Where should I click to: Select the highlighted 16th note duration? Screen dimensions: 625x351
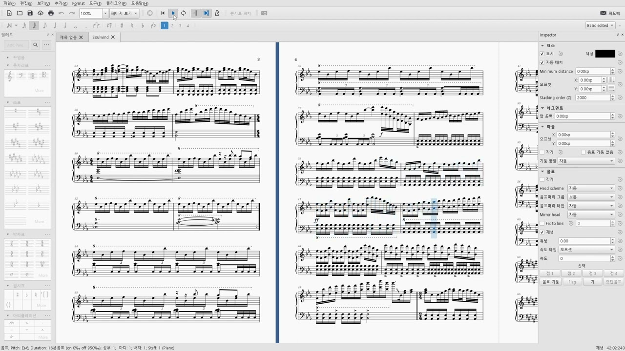click(34, 25)
